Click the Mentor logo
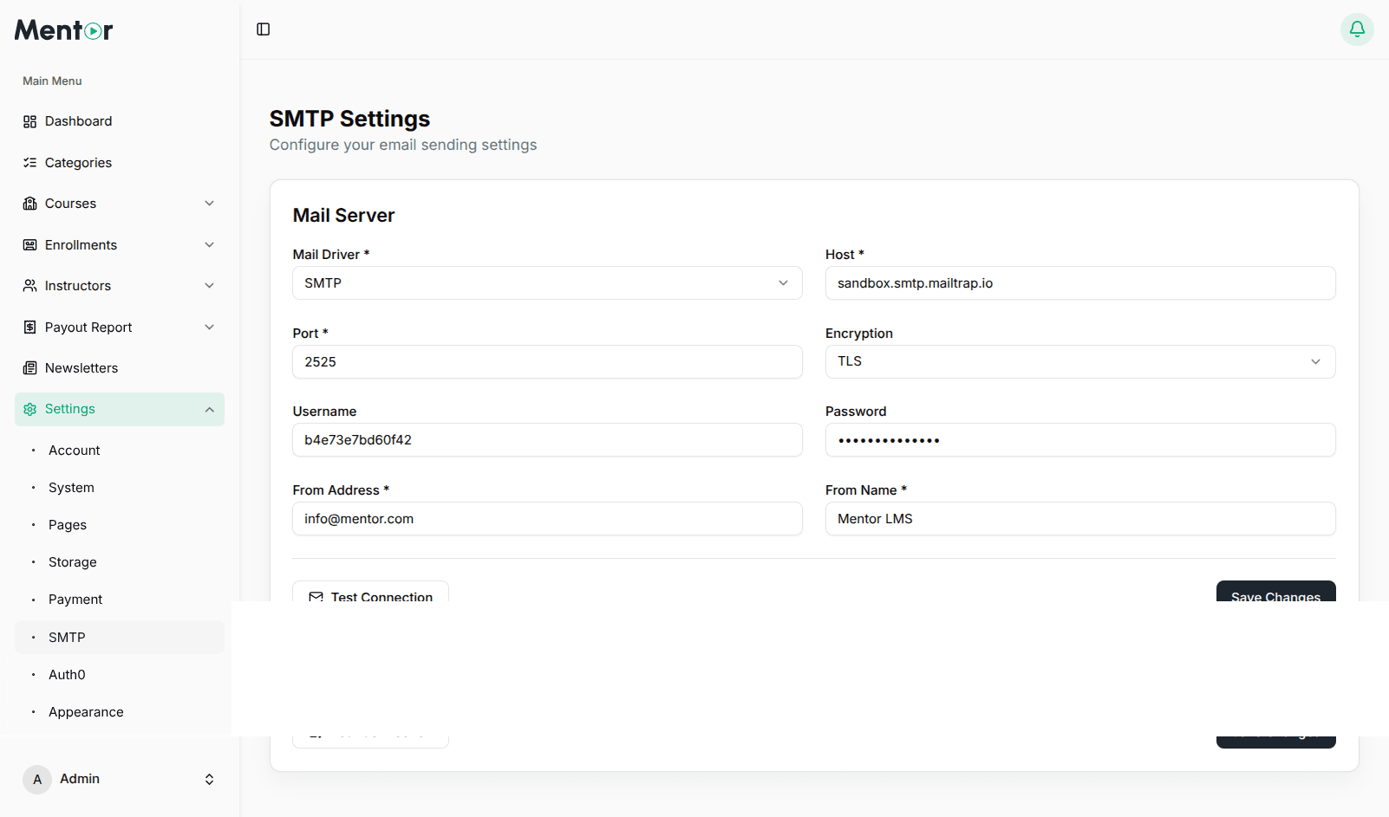Viewport: 1389px width, 817px height. click(x=62, y=29)
